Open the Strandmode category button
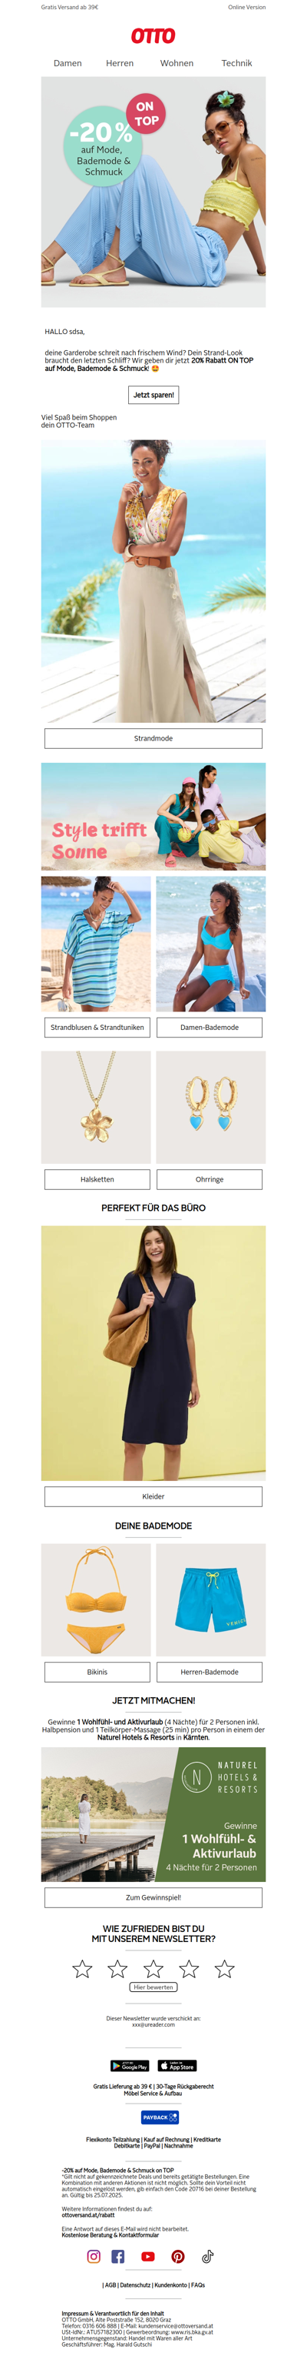 click(x=153, y=737)
